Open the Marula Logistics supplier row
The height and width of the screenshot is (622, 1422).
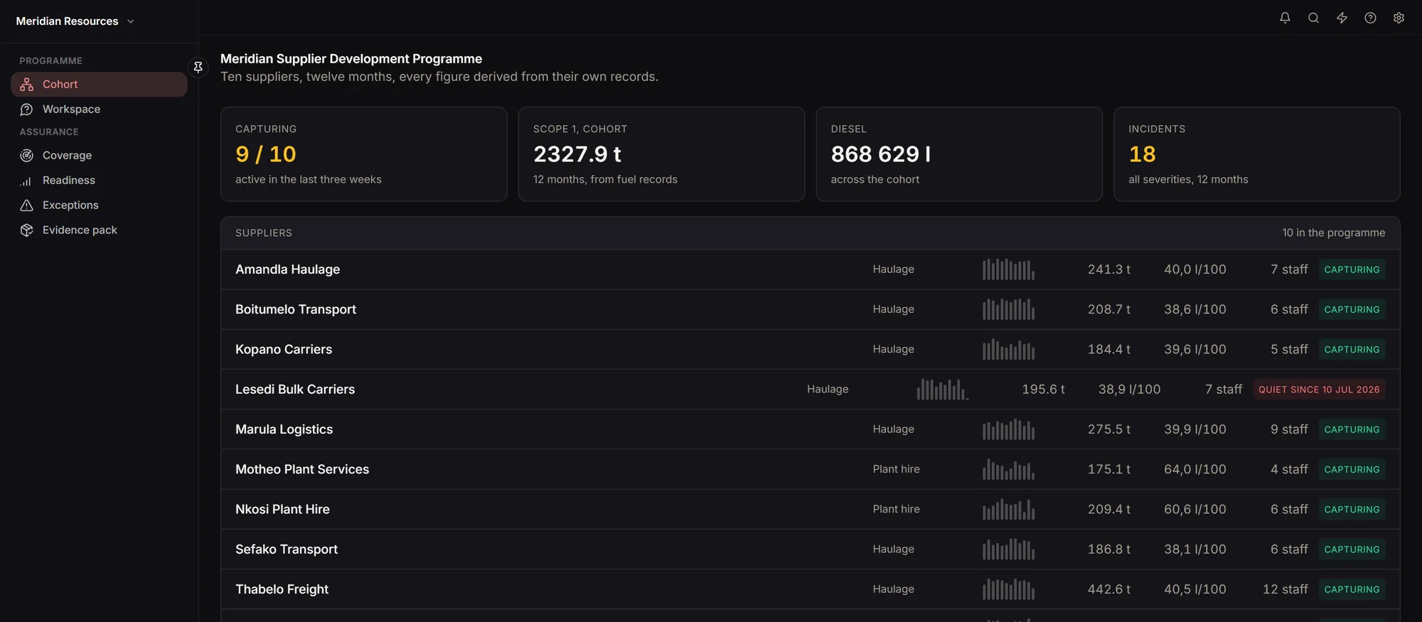(810, 429)
